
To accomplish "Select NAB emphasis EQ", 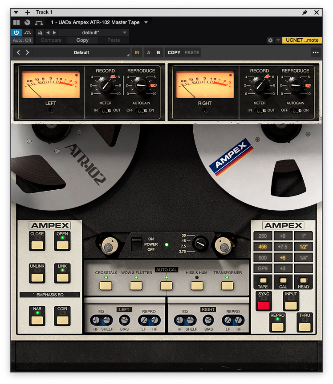I will pyautogui.click(x=37, y=320).
